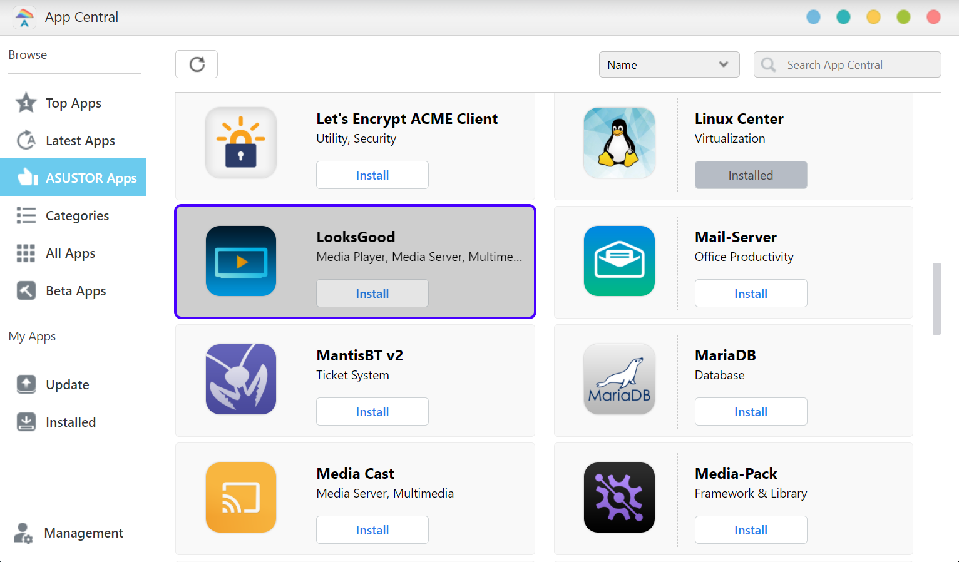Image resolution: width=959 pixels, height=562 pixels.
Task: Click the green window control dot
Action: [903, 17]
